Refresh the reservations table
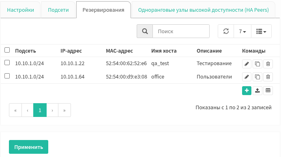The height and width of the screenshot is (157, 281). pos(226,31)
